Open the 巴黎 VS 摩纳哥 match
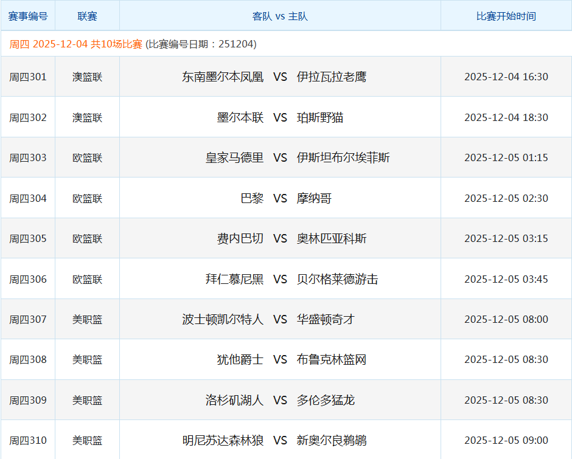572x459 pixels. tap(280, 198)
